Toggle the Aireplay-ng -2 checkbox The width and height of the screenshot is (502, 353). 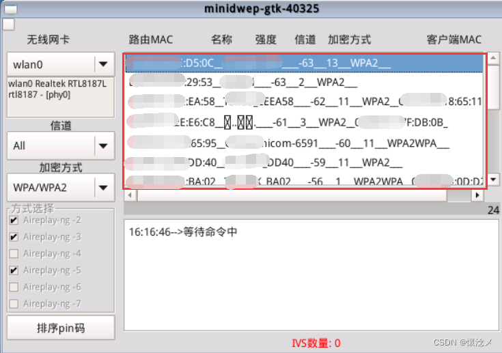point(14,220)
